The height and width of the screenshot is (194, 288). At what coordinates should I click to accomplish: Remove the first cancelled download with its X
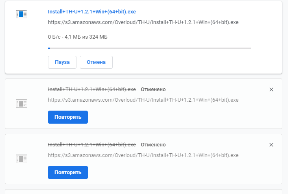tap(271, 89)
